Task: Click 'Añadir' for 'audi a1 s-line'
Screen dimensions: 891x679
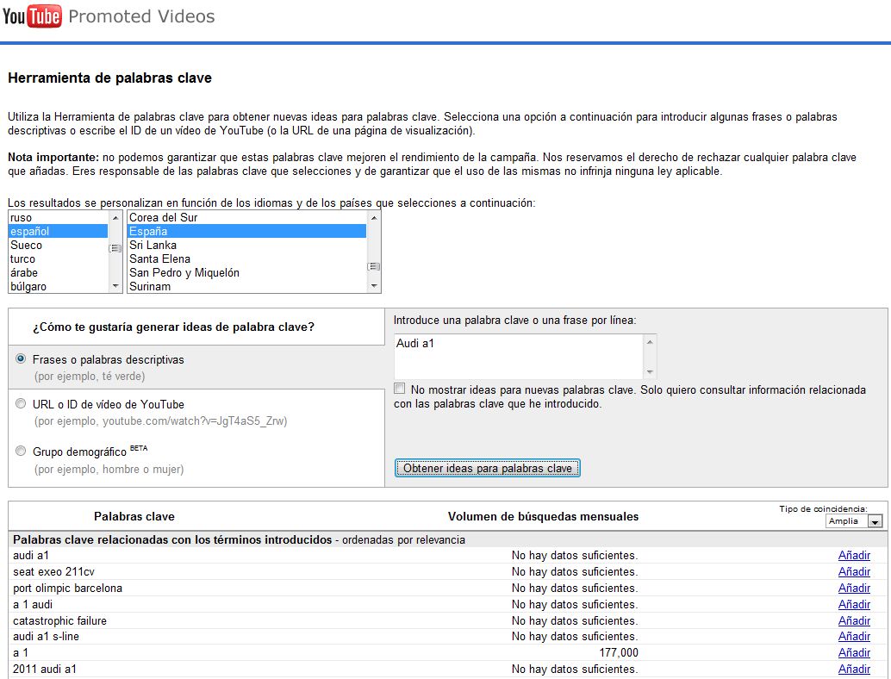Action: click(854, 637)
